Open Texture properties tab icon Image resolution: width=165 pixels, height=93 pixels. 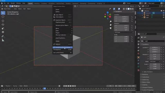(x=138, y=70)
